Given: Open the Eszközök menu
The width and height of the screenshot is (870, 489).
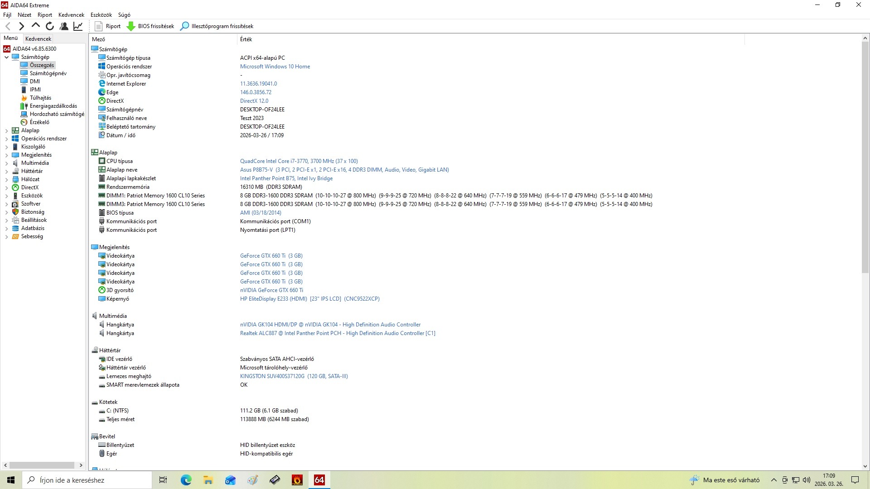Looking at the screenshot, I should tap(101, 15).
